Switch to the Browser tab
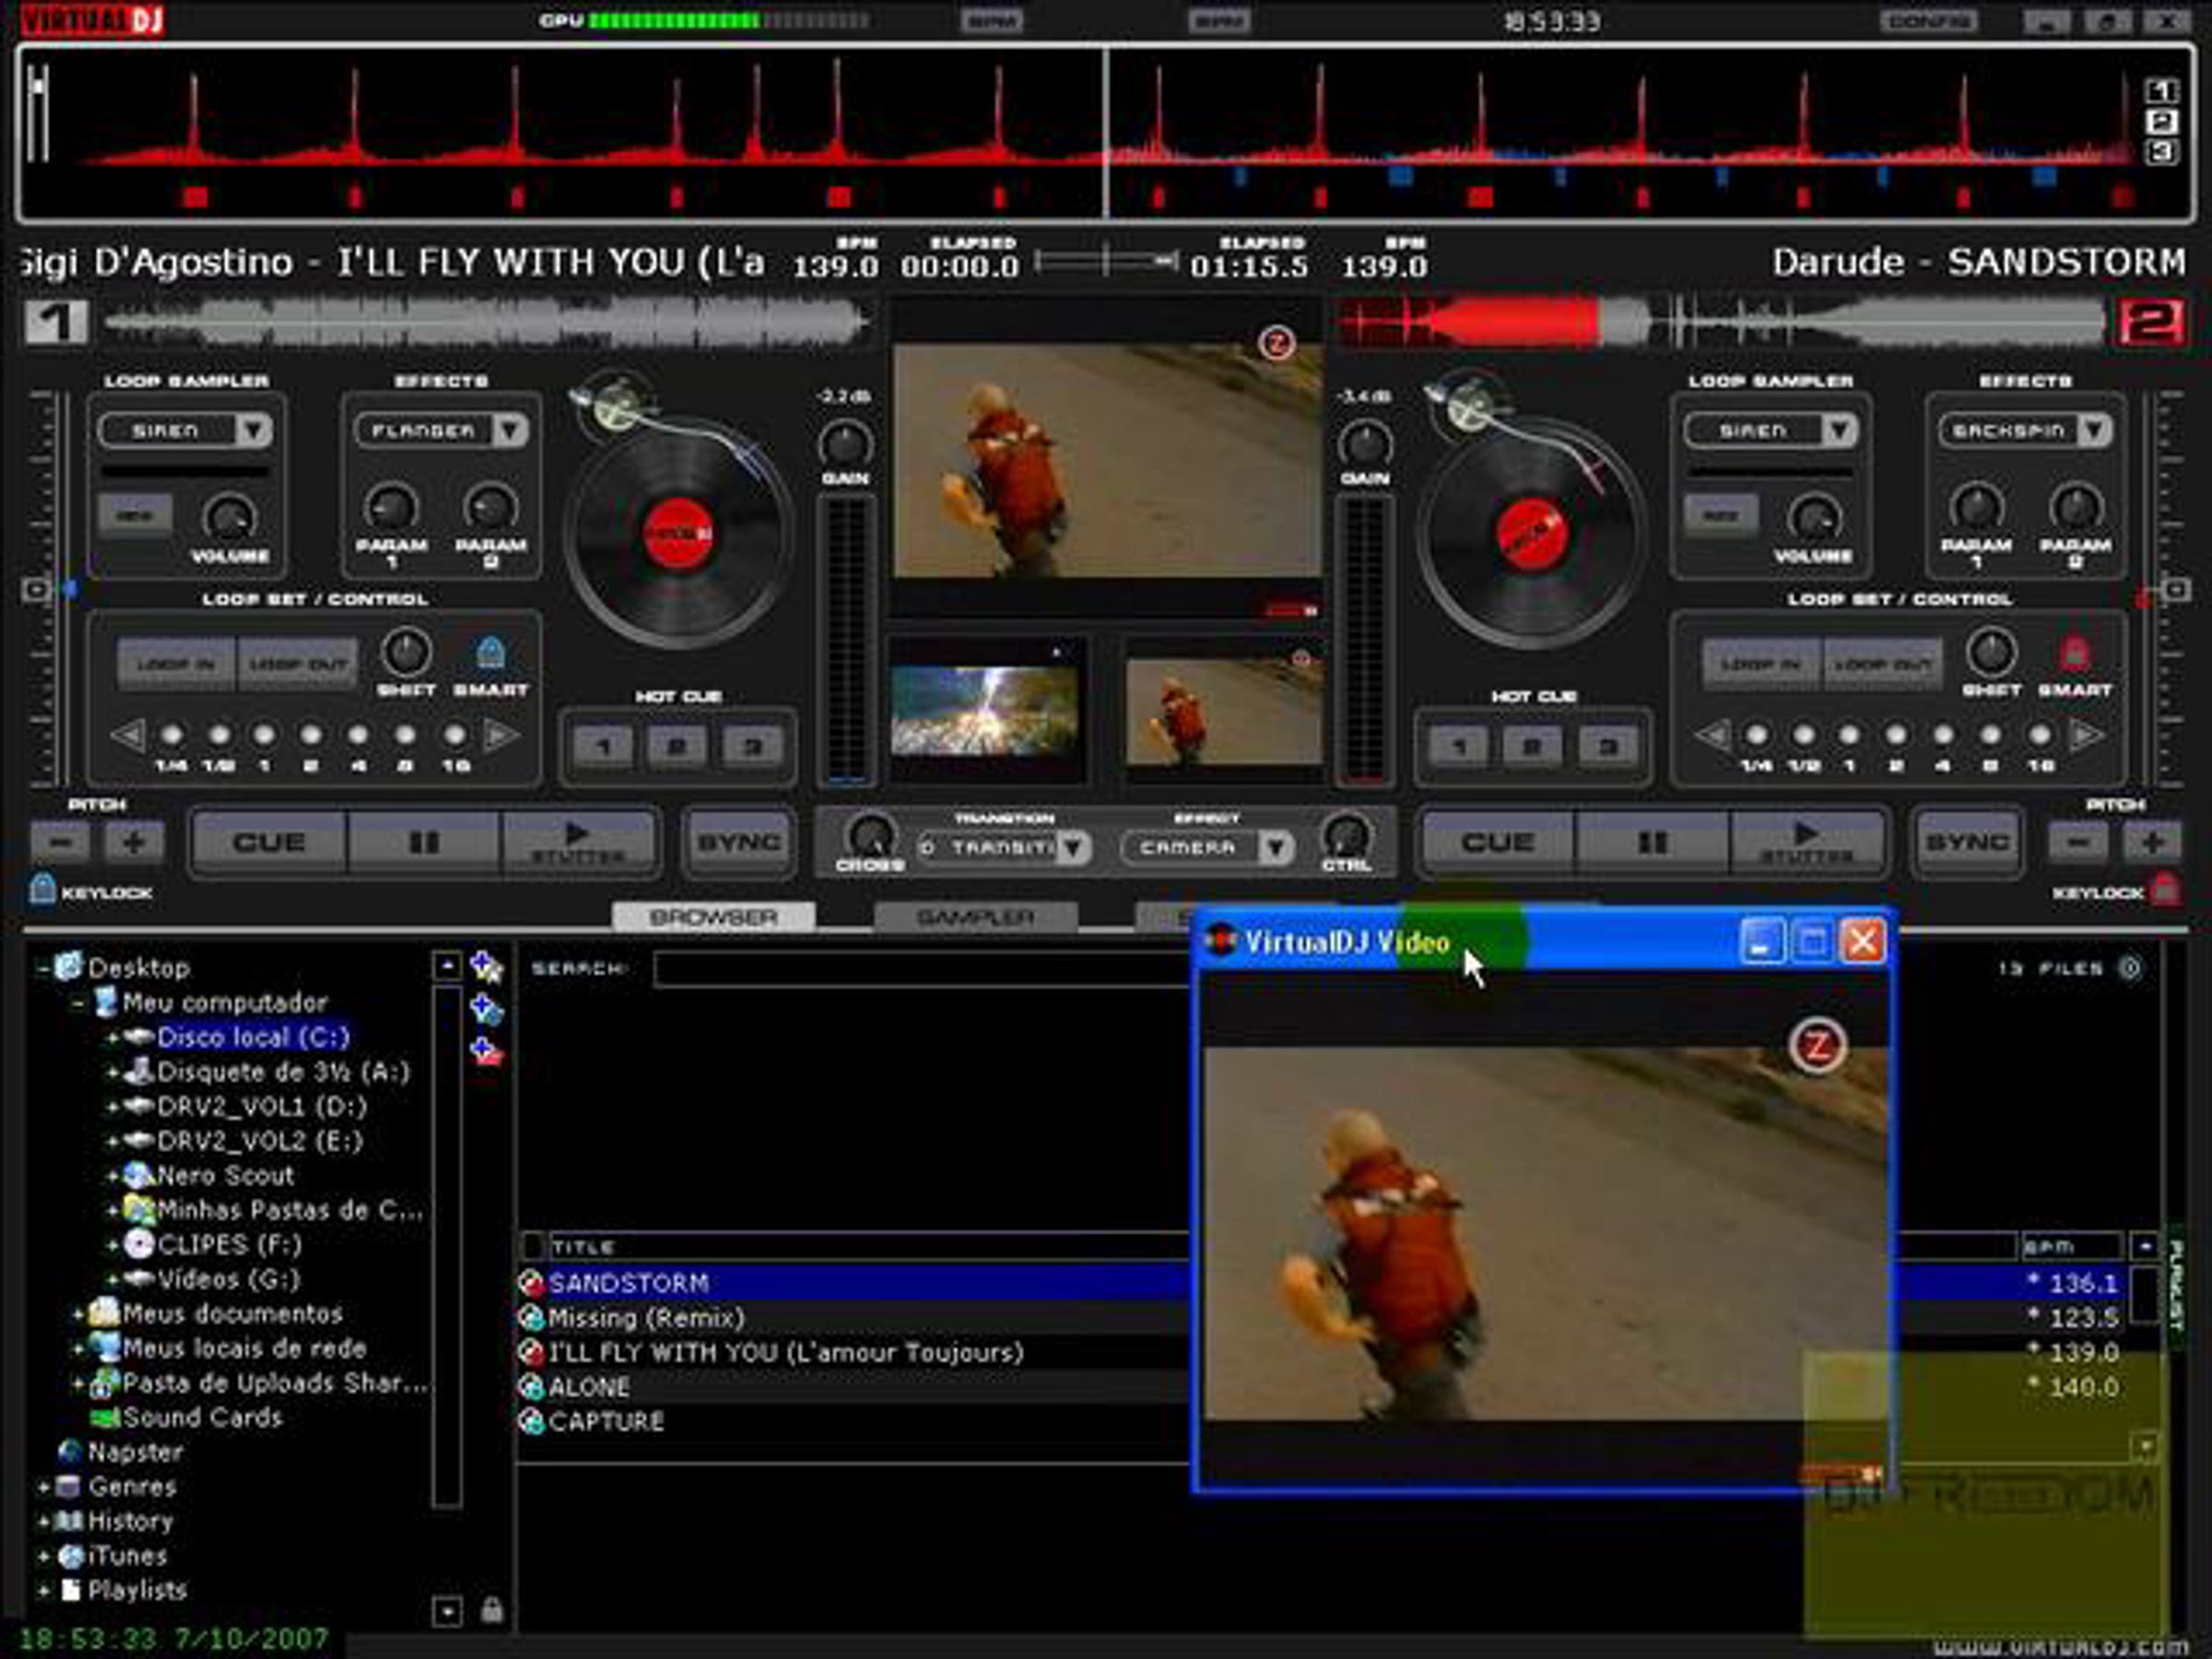Viewport: 2212px width, 1659px height. pyautogui.click(x=713, y=917)
